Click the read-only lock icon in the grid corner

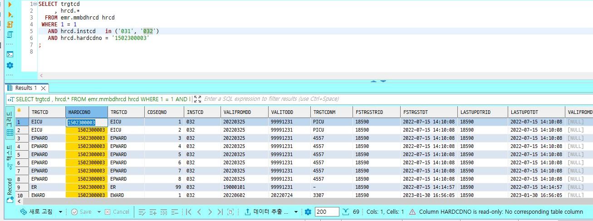[19, 110]
